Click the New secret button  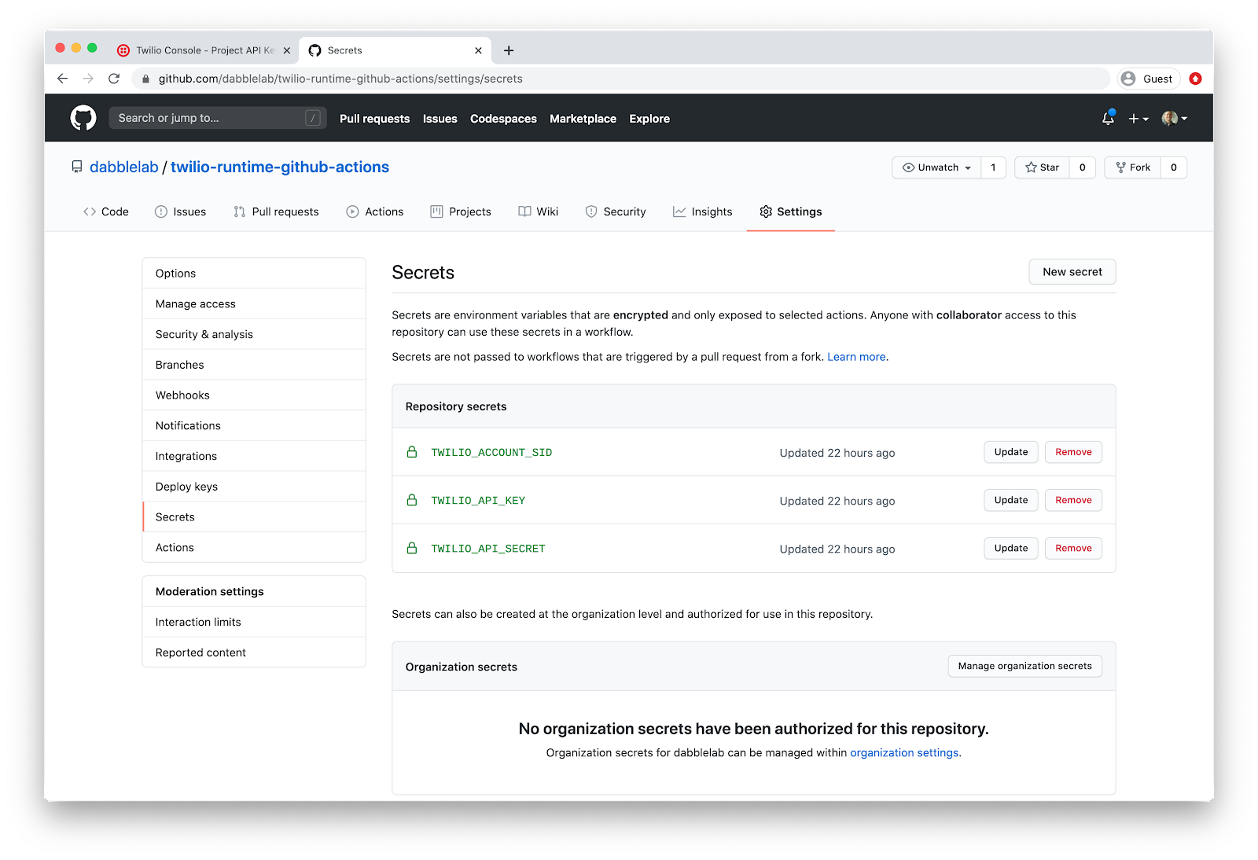pyautogui.click(x=1072, y=272)
